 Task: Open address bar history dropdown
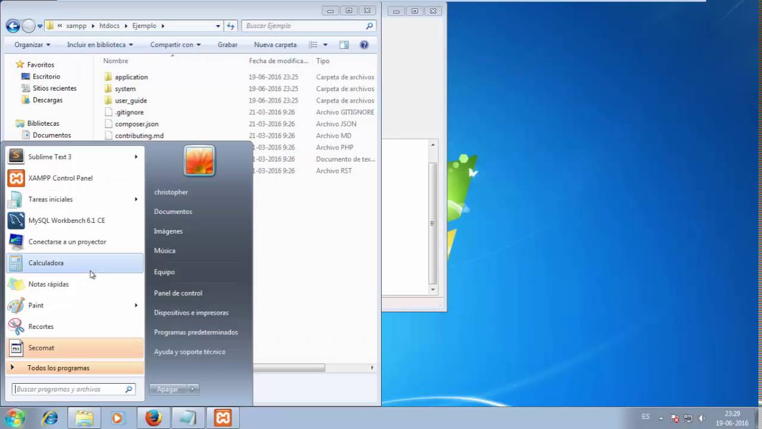(218, 26)
